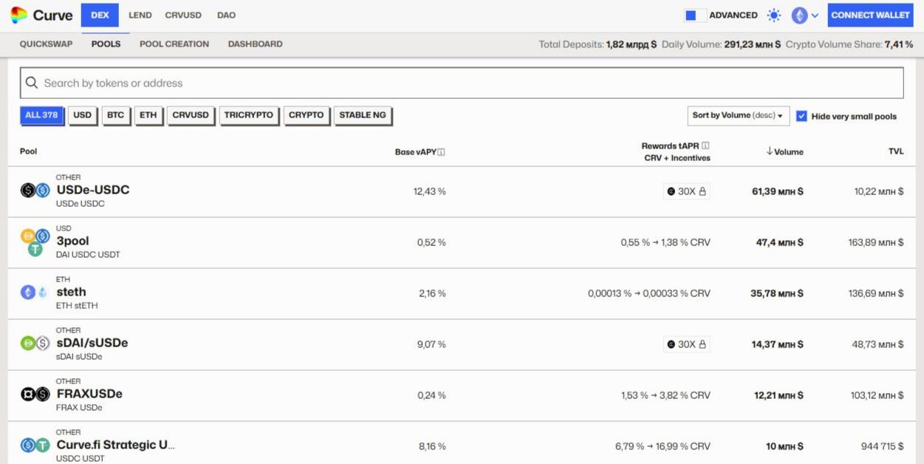Viewport: 924px width, 464px height.
Task: Click the search magnifier icon
Action: click(32, 83)
